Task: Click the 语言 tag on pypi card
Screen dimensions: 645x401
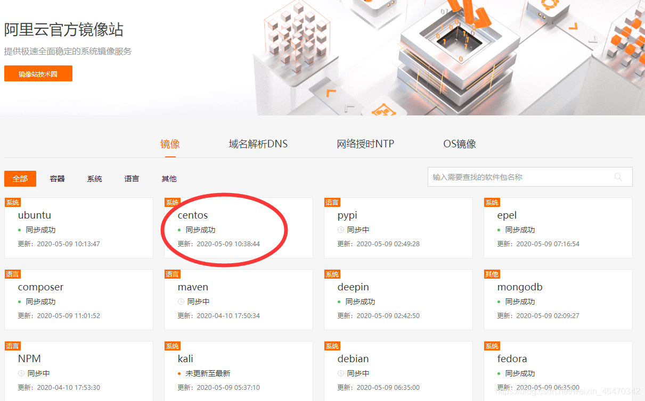Action: pos(332,202)
